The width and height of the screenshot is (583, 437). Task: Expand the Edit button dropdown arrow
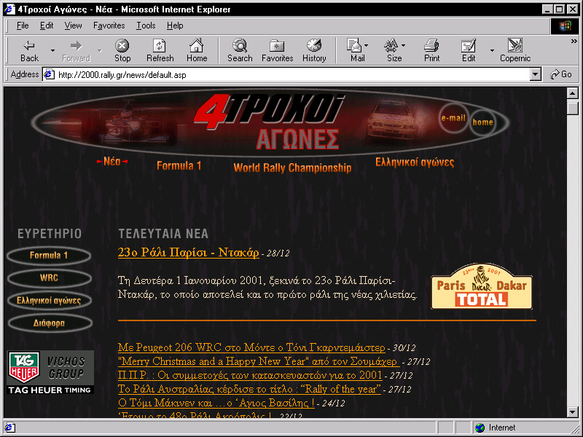coord(492,50)
